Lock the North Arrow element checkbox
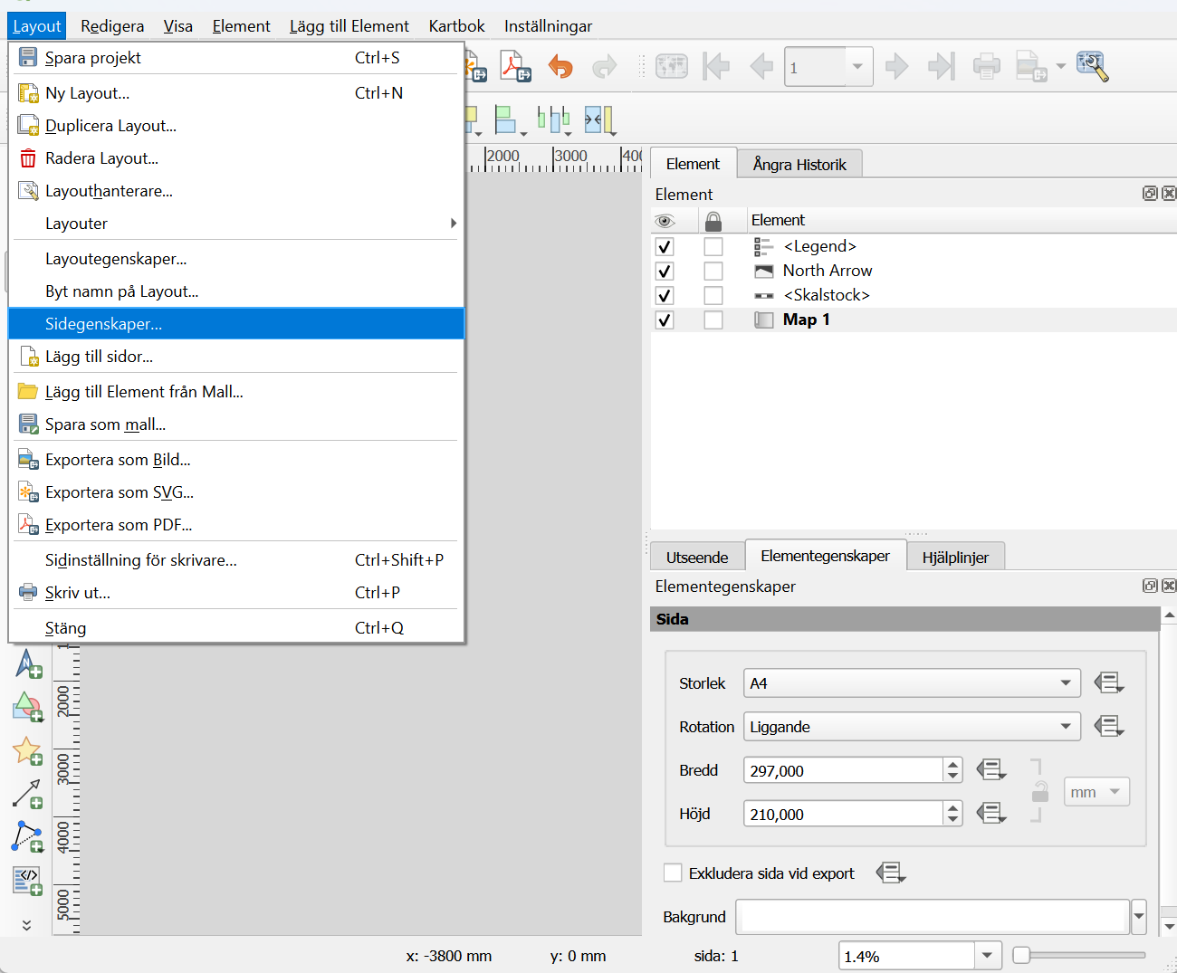The height and width of the screenshot is (973, 1177). pyautogui.click(x=713, y=271)
